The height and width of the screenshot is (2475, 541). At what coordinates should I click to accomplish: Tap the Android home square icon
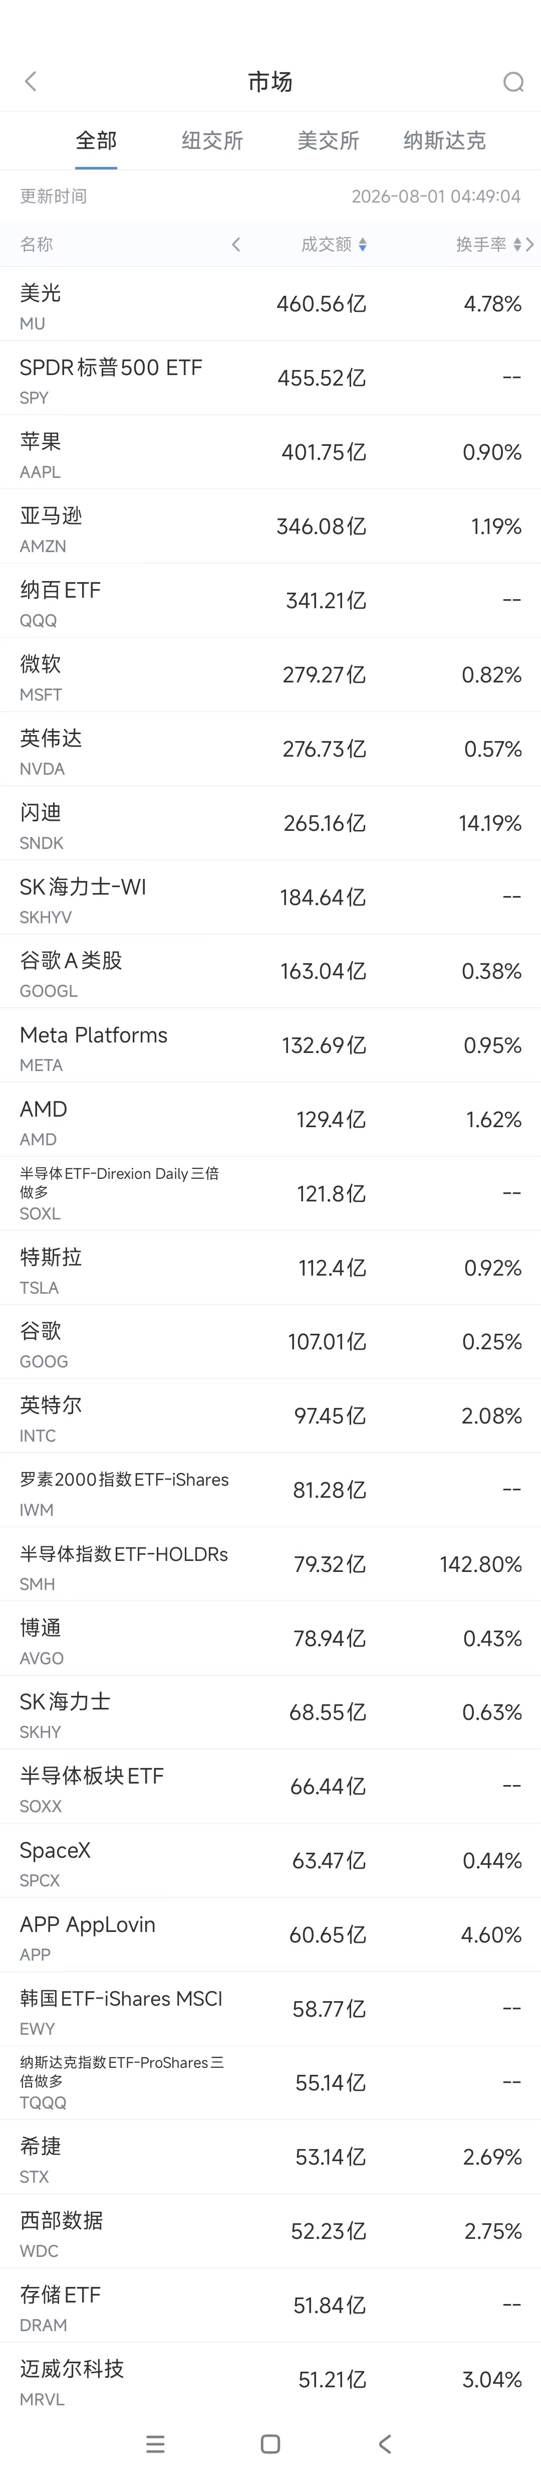270,2443
